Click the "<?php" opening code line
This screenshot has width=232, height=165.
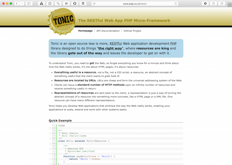click(61, 125)
